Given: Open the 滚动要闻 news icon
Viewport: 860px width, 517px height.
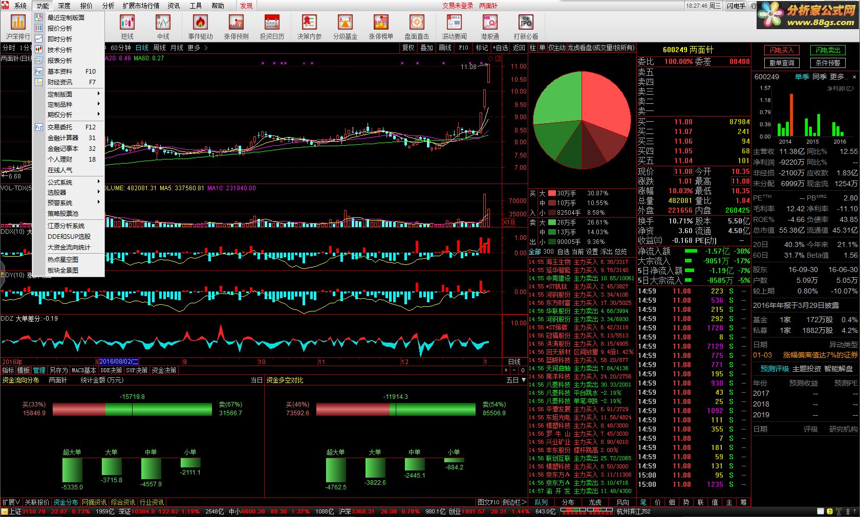Looking at the screenshot, I should coord(454,27).
